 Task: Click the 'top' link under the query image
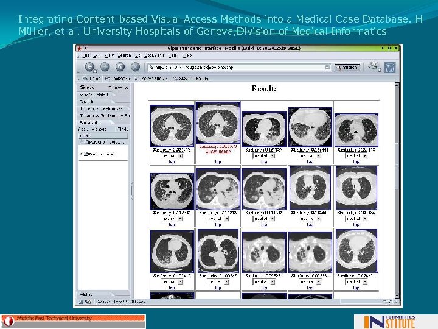pyautogui.click(x=218, y=161)
